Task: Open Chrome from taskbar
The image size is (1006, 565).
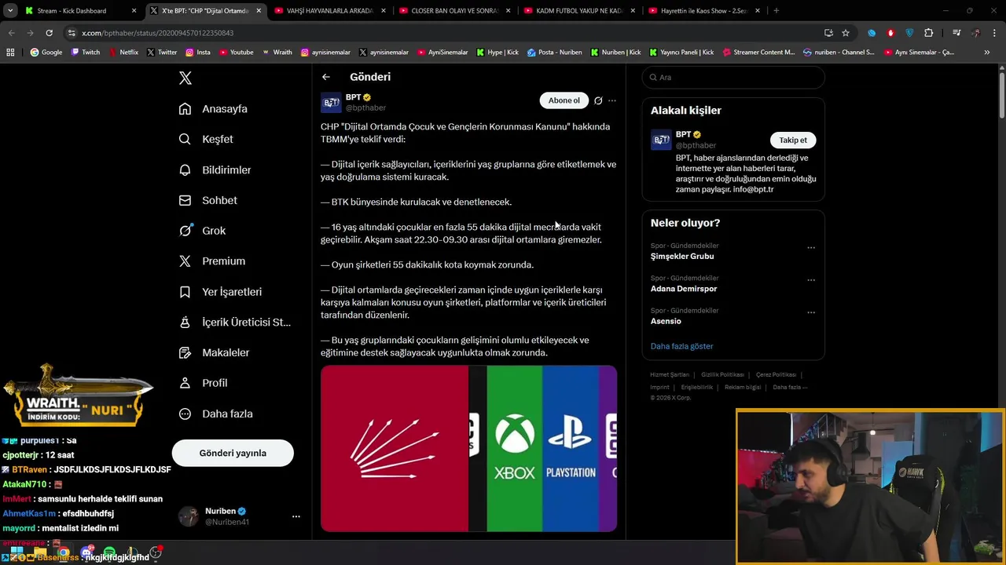Action: pos(63,553)
